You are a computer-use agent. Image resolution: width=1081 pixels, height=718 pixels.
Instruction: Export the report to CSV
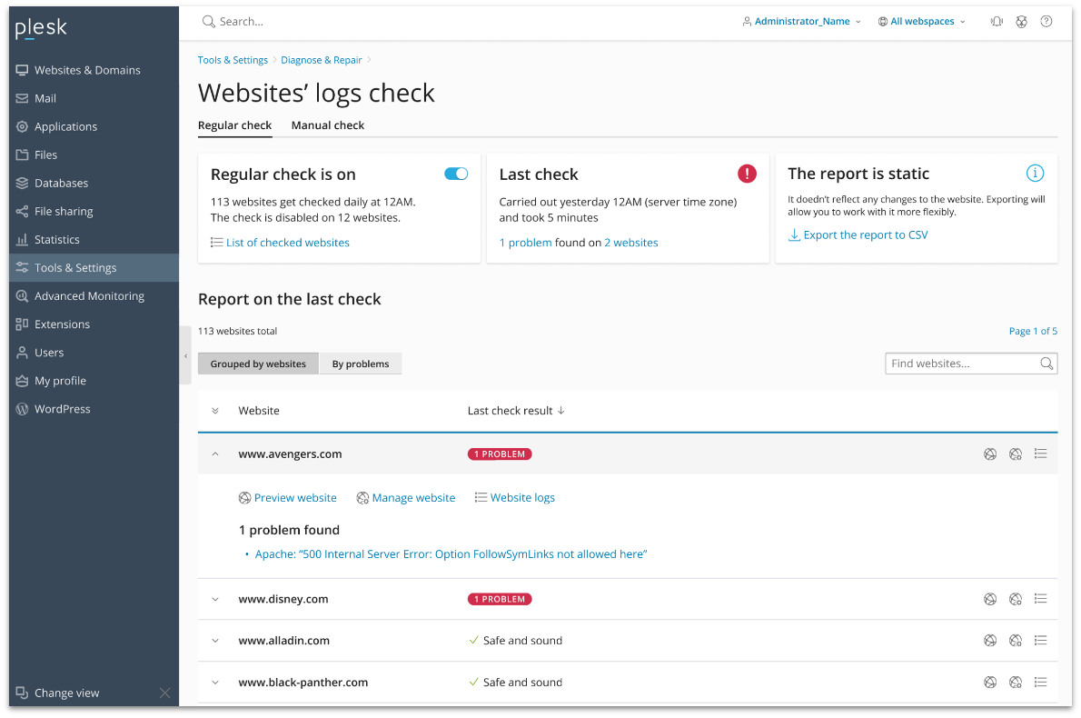tap(865, 235)
